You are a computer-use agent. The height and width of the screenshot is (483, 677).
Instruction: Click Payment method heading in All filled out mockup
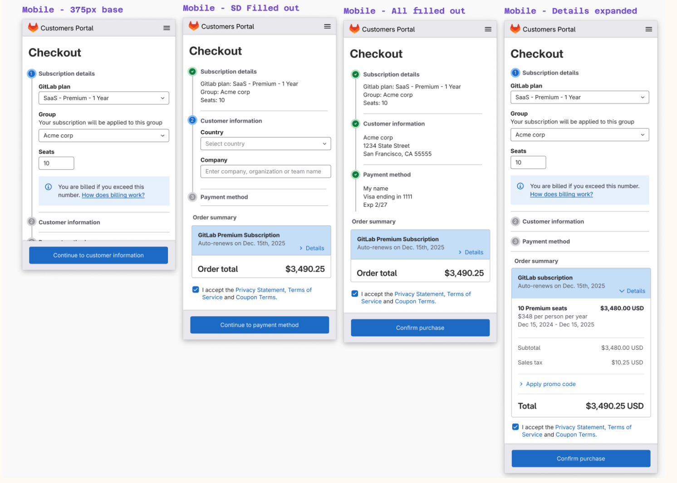coord(387,175)
